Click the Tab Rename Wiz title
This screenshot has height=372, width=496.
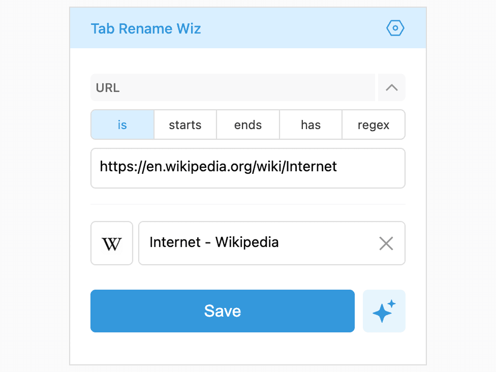[146, 28]
